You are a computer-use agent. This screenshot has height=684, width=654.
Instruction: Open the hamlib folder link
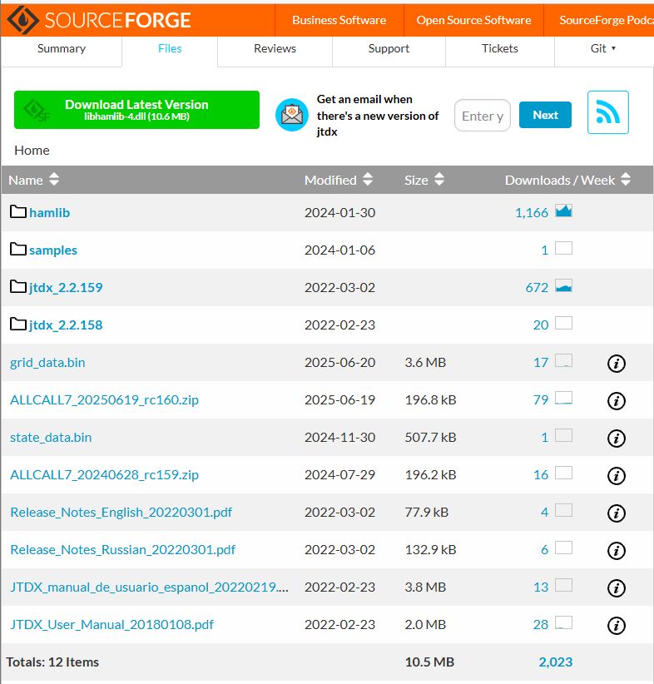coord(49,212)
